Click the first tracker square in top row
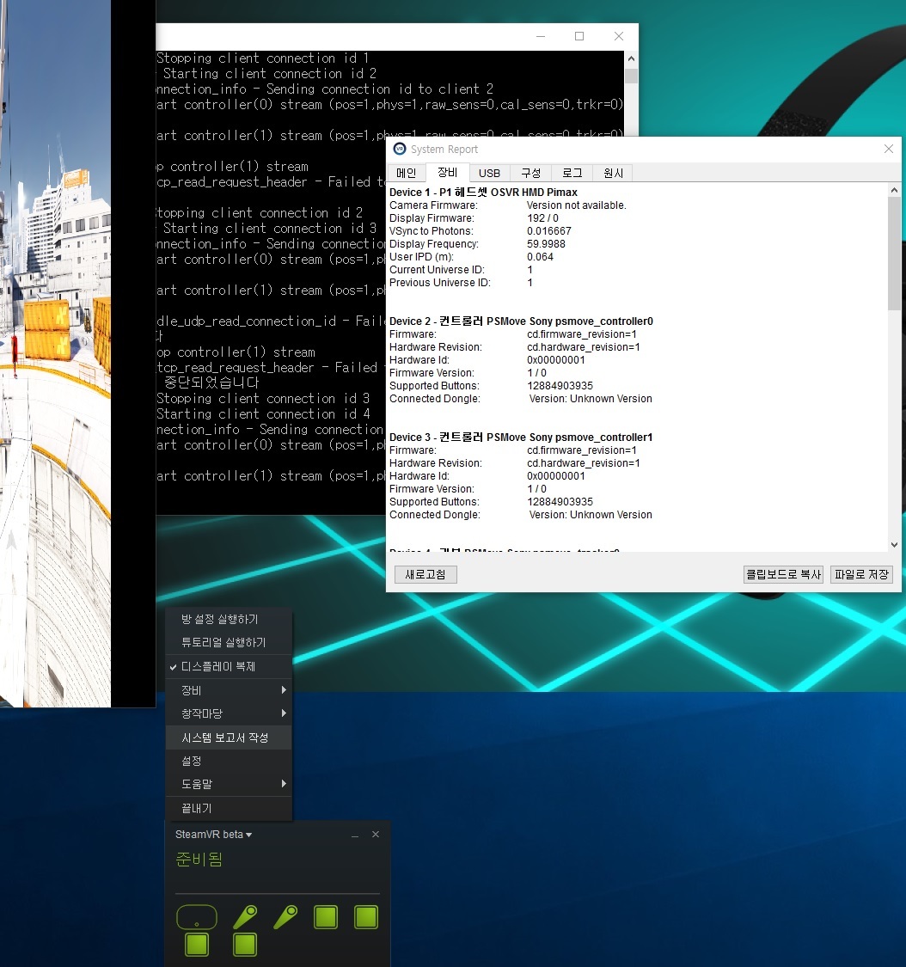 click(x=326, y=917)
